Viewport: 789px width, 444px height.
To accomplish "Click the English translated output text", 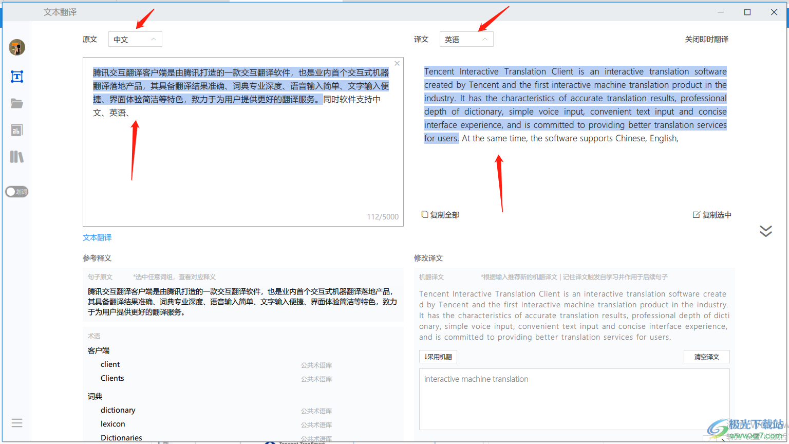I will point(575,105).
